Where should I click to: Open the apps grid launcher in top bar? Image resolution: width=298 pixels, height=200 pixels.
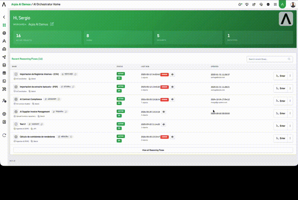click(275, 4)
